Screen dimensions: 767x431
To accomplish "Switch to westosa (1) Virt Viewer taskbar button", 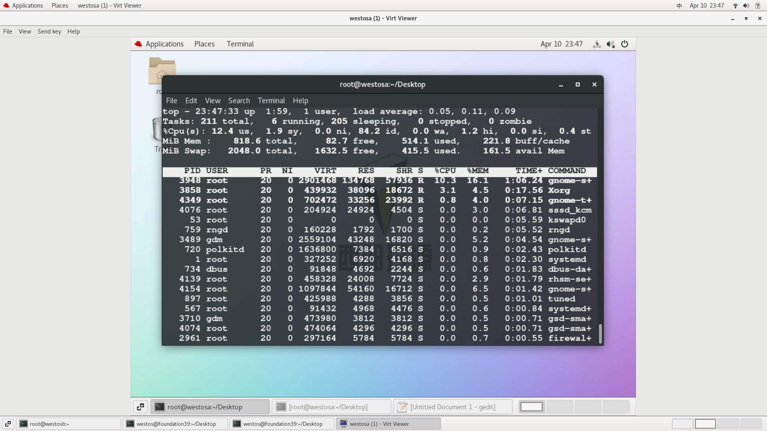I will (388, 424).
